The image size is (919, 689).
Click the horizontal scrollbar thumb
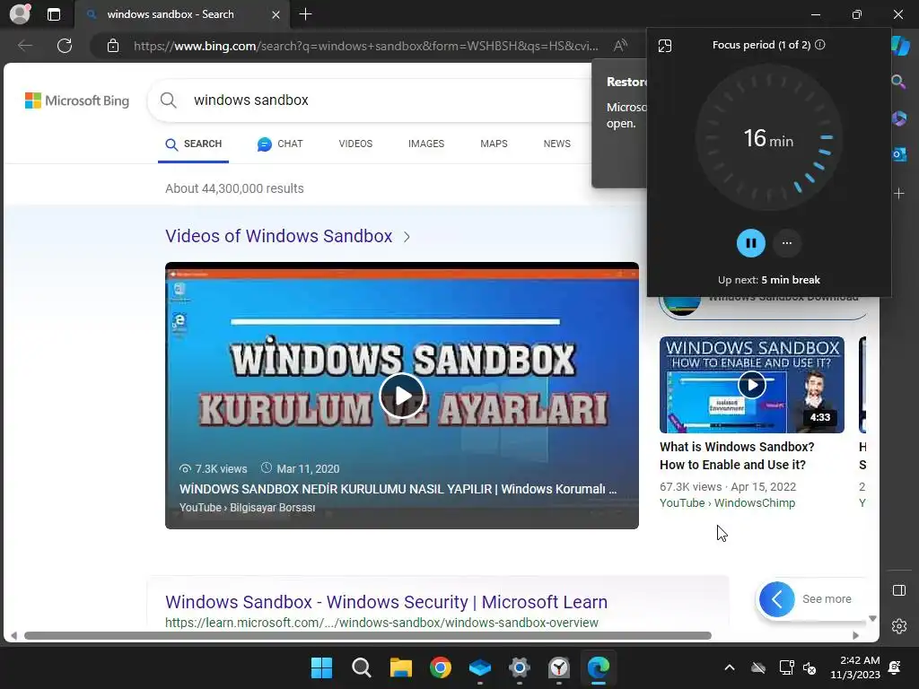[x=367, y=636]
